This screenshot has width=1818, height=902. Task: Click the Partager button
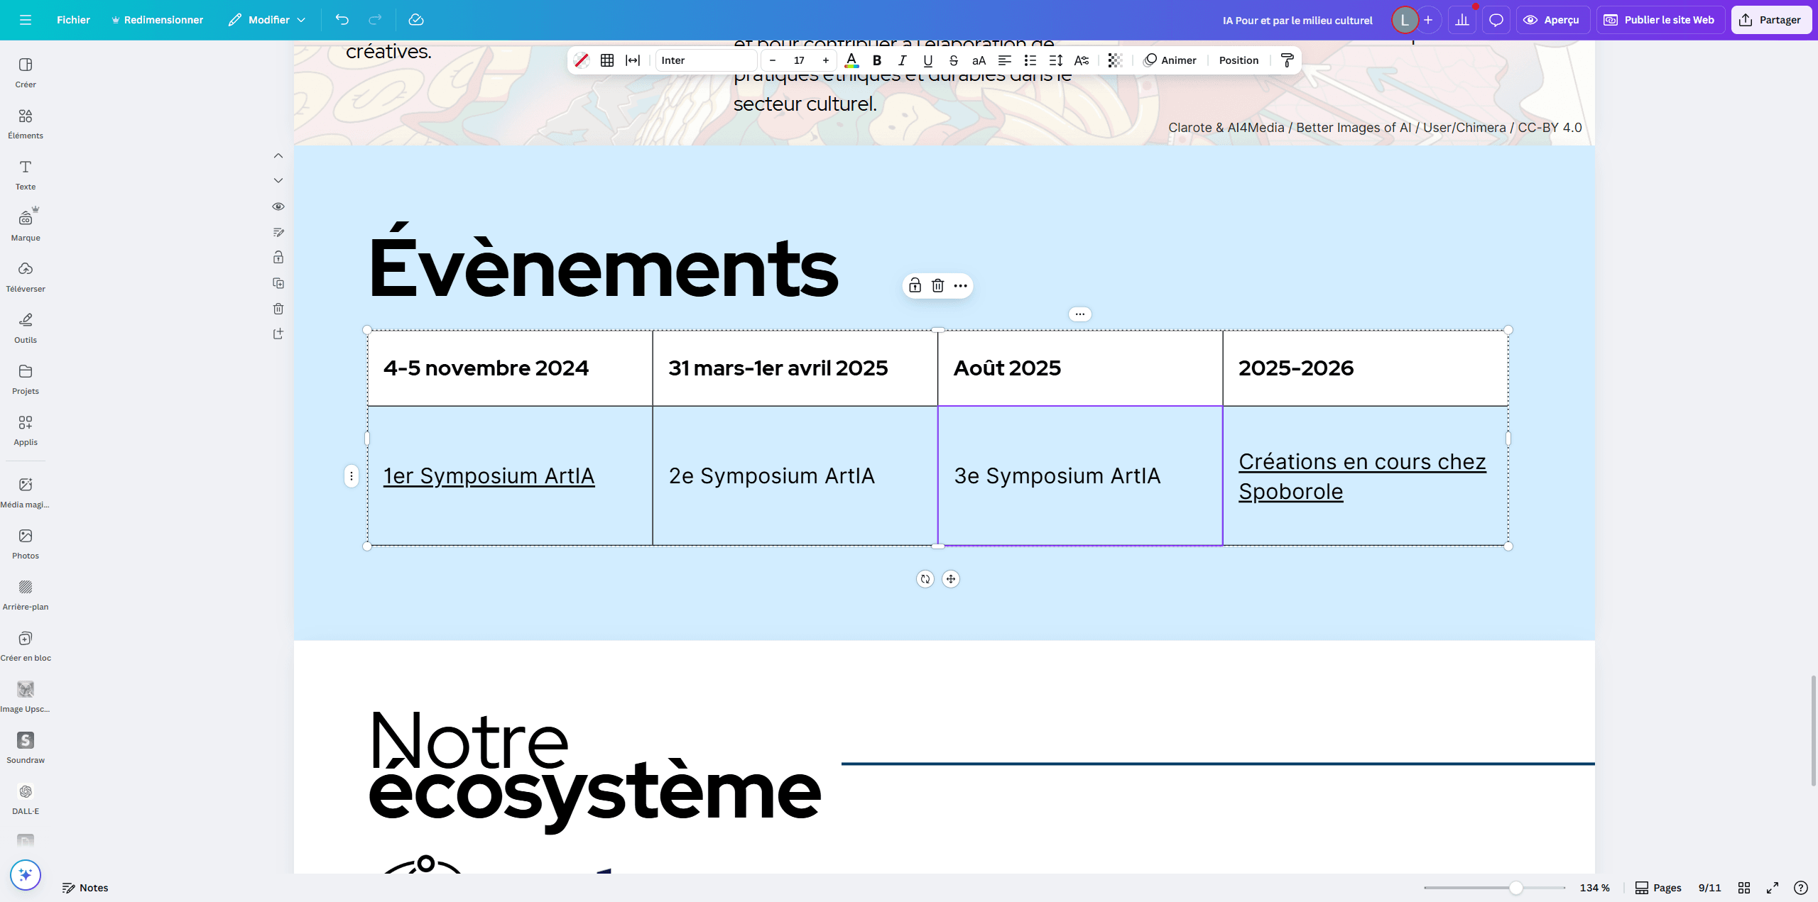(x=1771, y=20)
